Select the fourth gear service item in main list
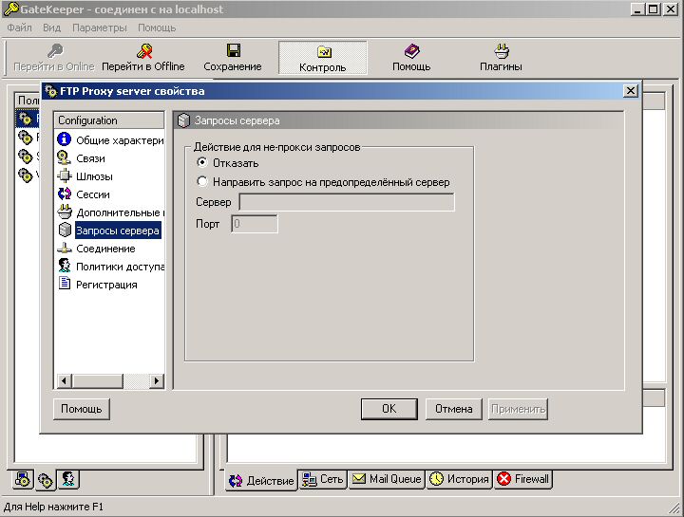The width and height of the screenshot is (684, 517). tap(26, 175)
